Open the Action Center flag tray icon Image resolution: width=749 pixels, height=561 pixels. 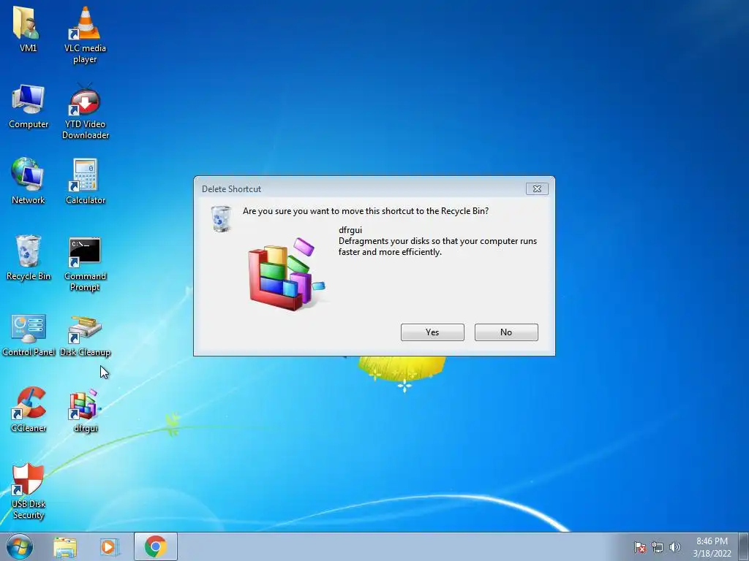[x=639, y=547]
